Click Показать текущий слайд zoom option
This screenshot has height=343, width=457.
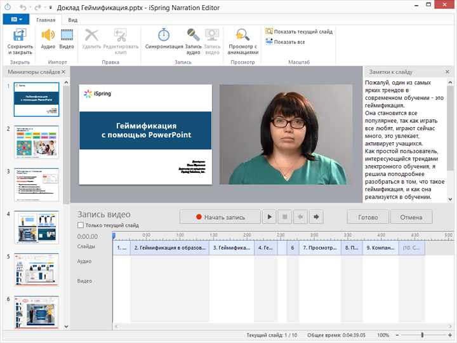click(x=299, y=32)
